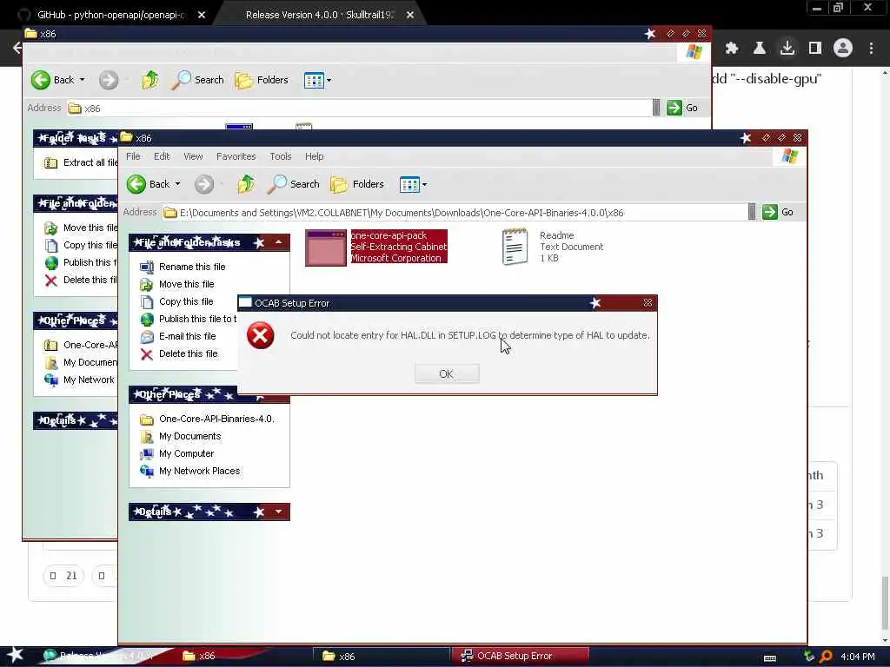Click Search in front x86 window toolbar

pyautogui.click(x=294, y=184)
